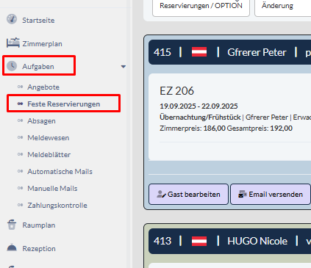The image size is (311, 268).
Task: Click the room title EZ 206
Action: click(176, 91)
